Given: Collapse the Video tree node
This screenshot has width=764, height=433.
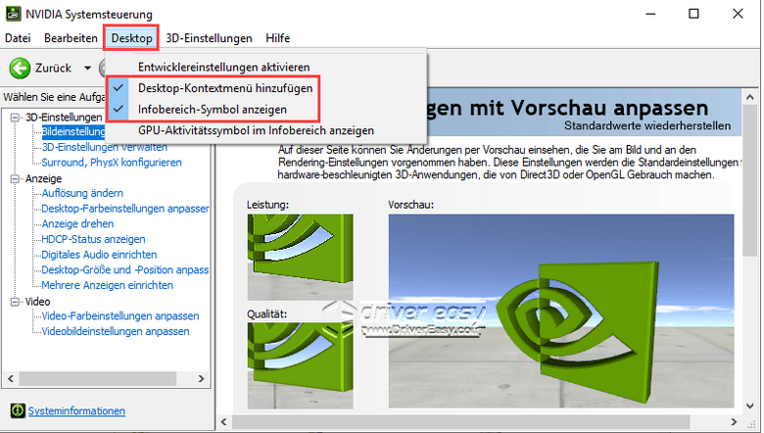Looking at the screenshot, I should click(15, 302).
